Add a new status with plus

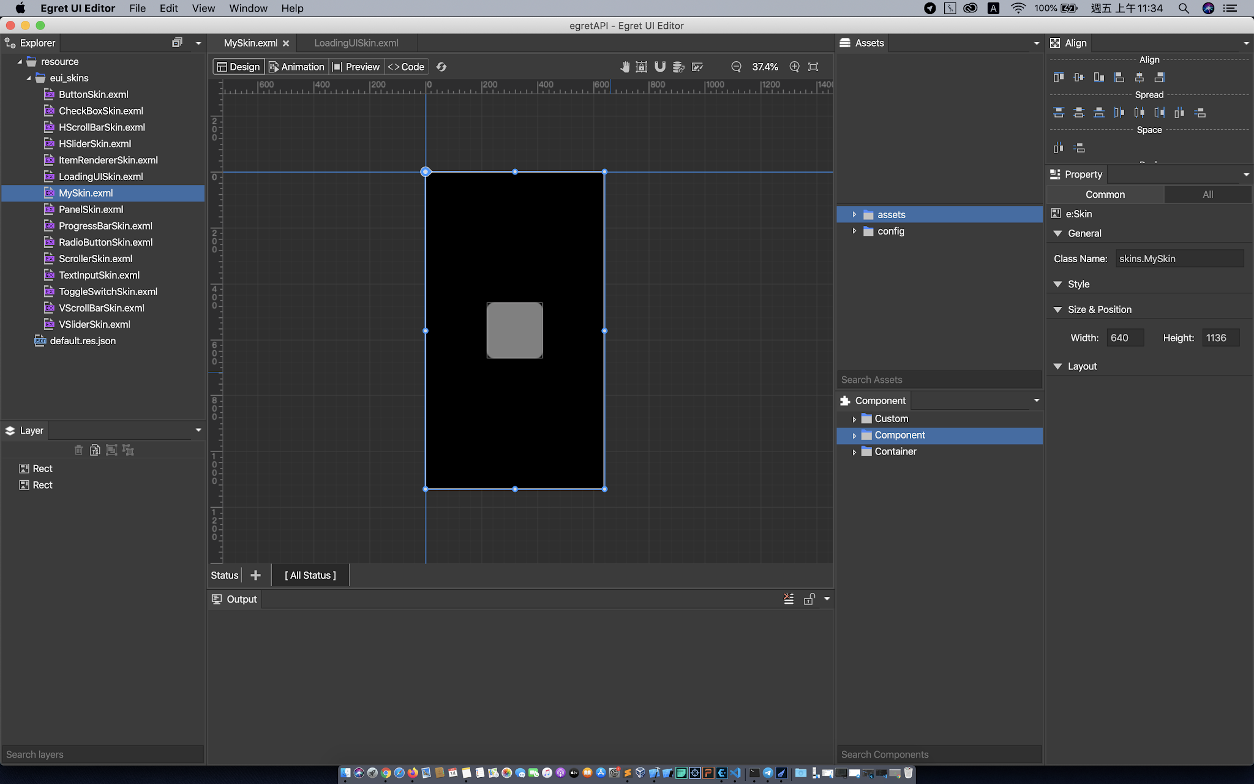[256, 575]
